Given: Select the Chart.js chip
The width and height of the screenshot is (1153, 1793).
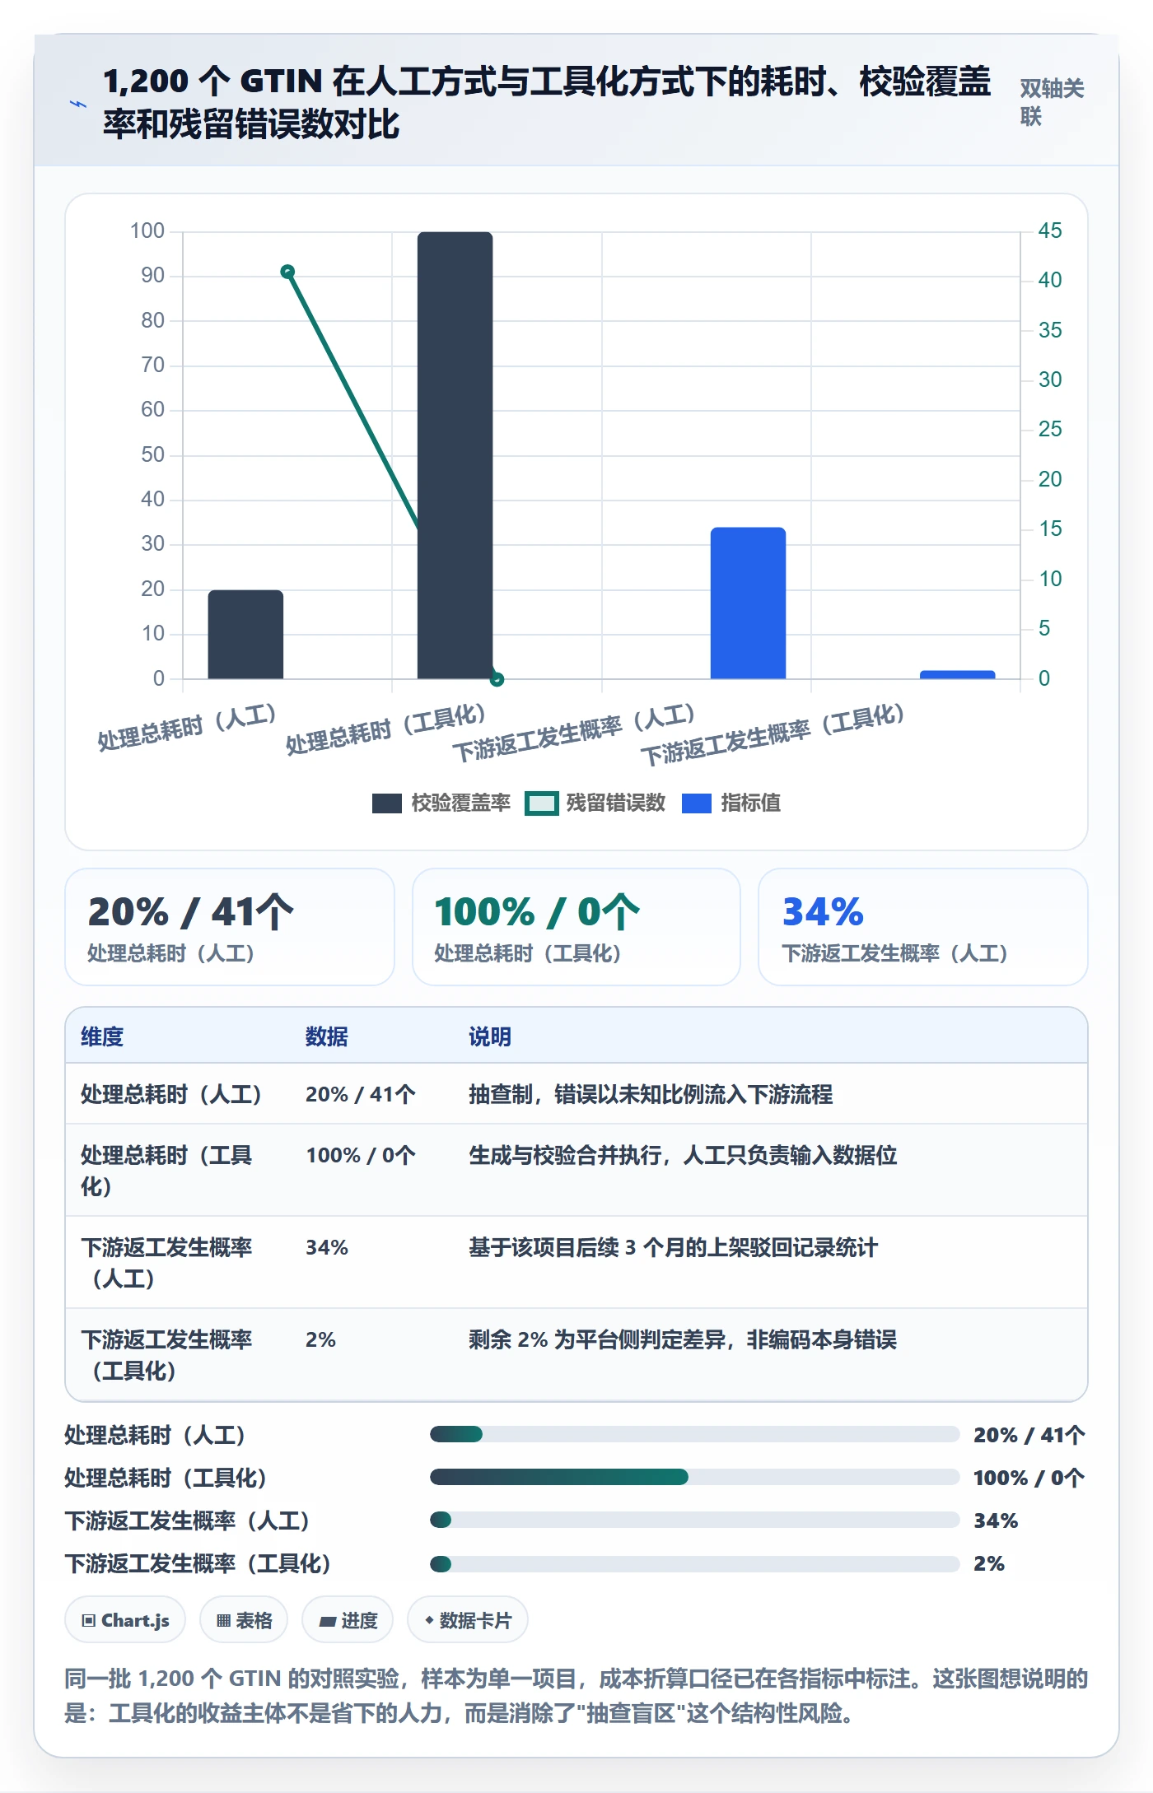Looking at the screenshot, I should (x=125, y=1620).
